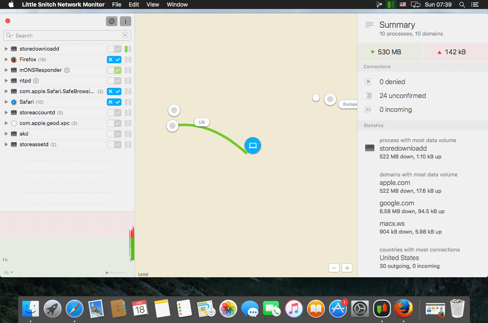Open Finder from the Dock
This screenshot has height=323, width=488.
coord(31,309)
